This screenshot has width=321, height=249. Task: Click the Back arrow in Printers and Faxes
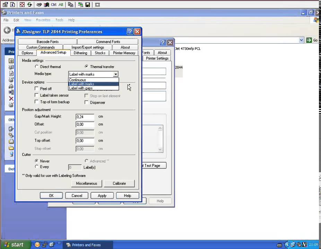[x=7, y=30]
